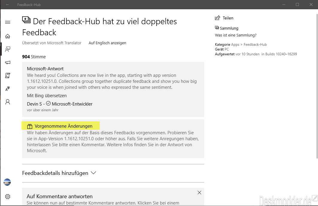This screenshot has width=318, height=206.
Task: Click the Sammlung label
Action: coord(229,28)
